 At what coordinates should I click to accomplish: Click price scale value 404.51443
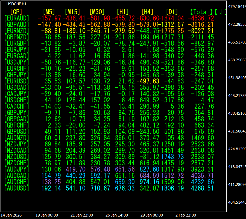tap(237, 202)
